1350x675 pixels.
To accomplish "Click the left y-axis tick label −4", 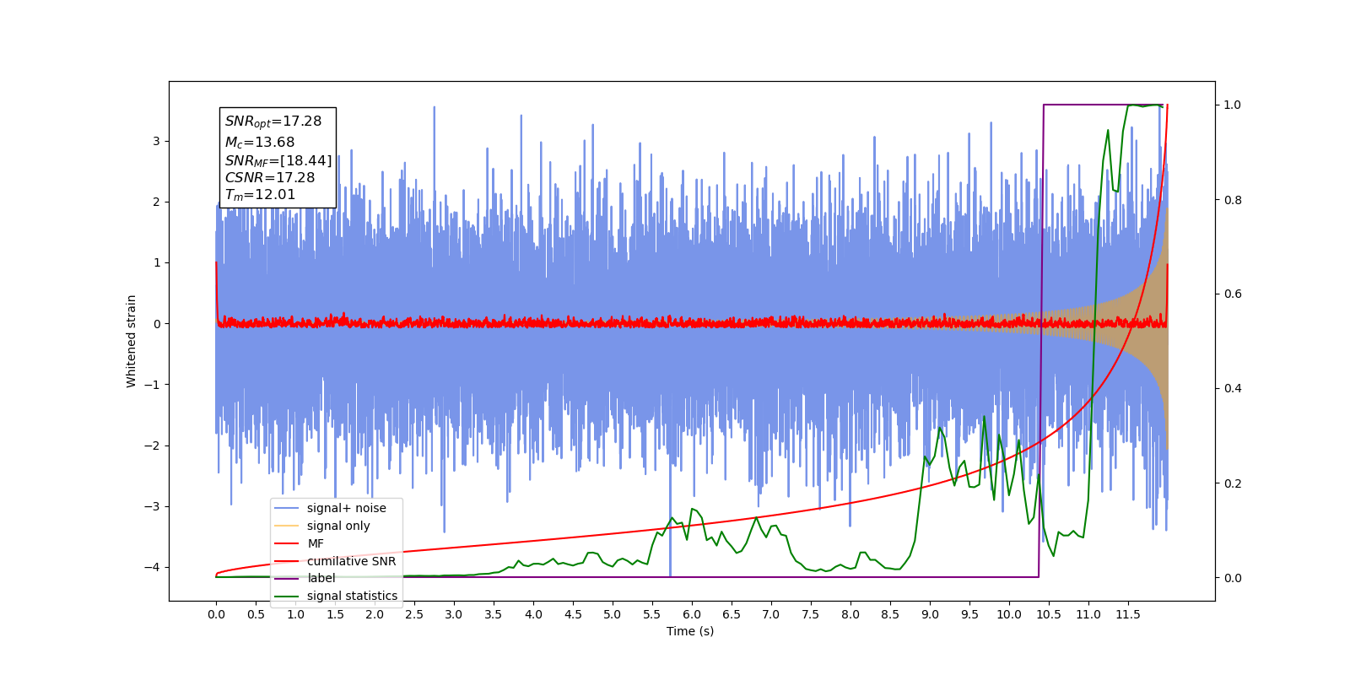I will (x=153, y=567).
